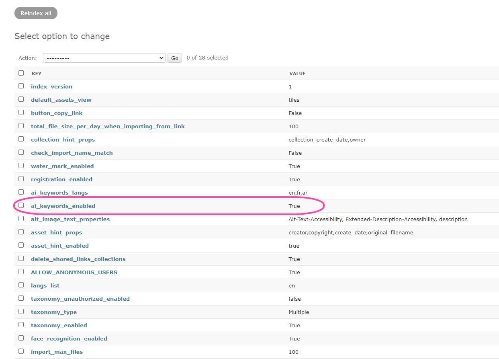The width and height of the screenshot is (499, 359).
Task: Click the Go button
Action: [175, 58]
